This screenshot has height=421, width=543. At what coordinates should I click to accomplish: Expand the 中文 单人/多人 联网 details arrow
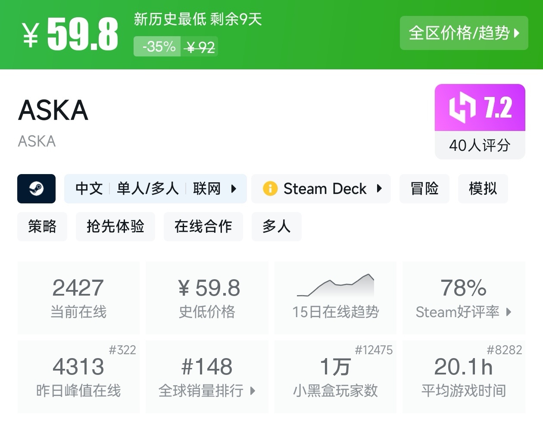click(234, 189)
